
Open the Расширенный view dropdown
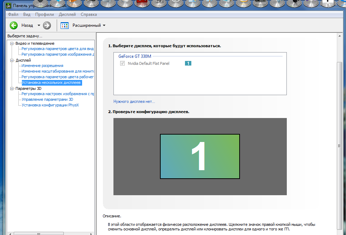tap(89, 25)
